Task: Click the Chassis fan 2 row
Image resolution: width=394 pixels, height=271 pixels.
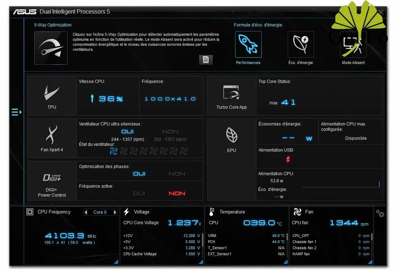Action: click(331, 248)
